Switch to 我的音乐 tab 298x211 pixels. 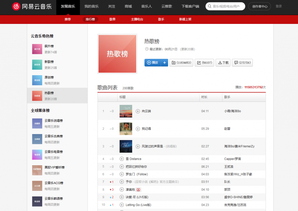(x=91, y=6)
